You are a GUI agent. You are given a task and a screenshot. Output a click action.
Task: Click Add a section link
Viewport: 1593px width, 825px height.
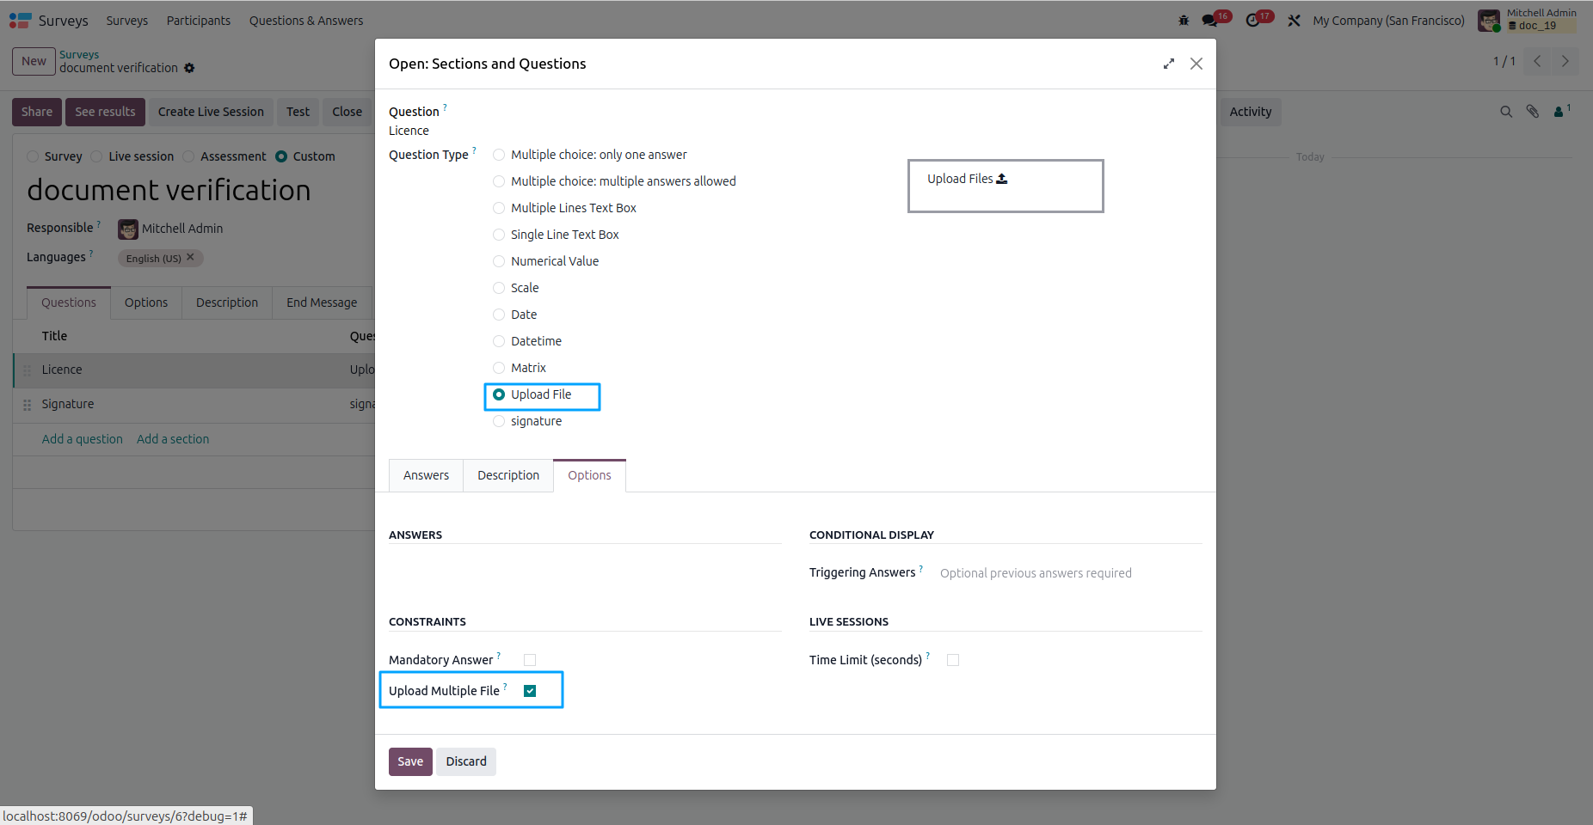(x=173, y=439)
